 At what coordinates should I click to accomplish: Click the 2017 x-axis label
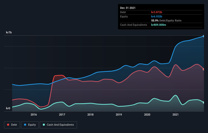62,115
